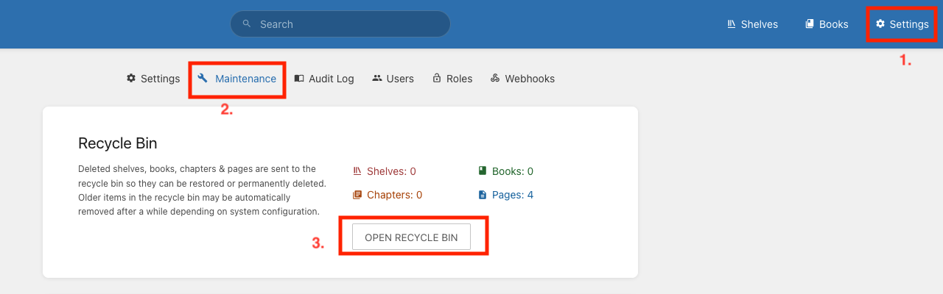Click the orange Chapters icon in Recycle Bin
The width and height of the screenshot is (943, 294).
[357, 195]
